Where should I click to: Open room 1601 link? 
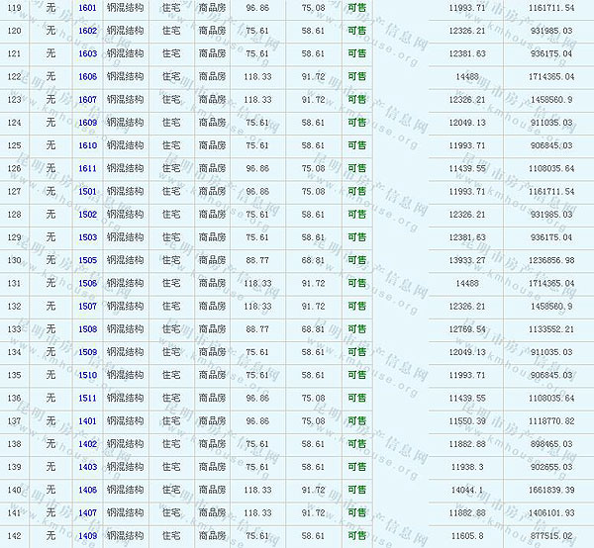point(87,8)
